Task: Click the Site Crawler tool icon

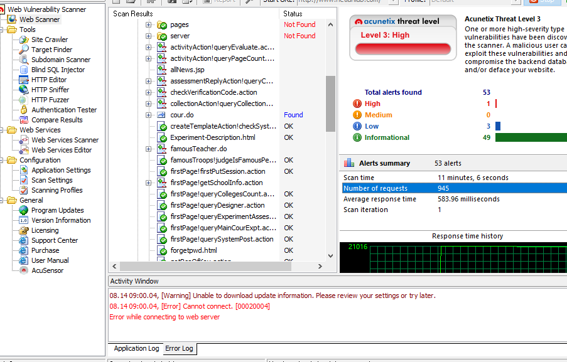Action: [x=24, y=40]
